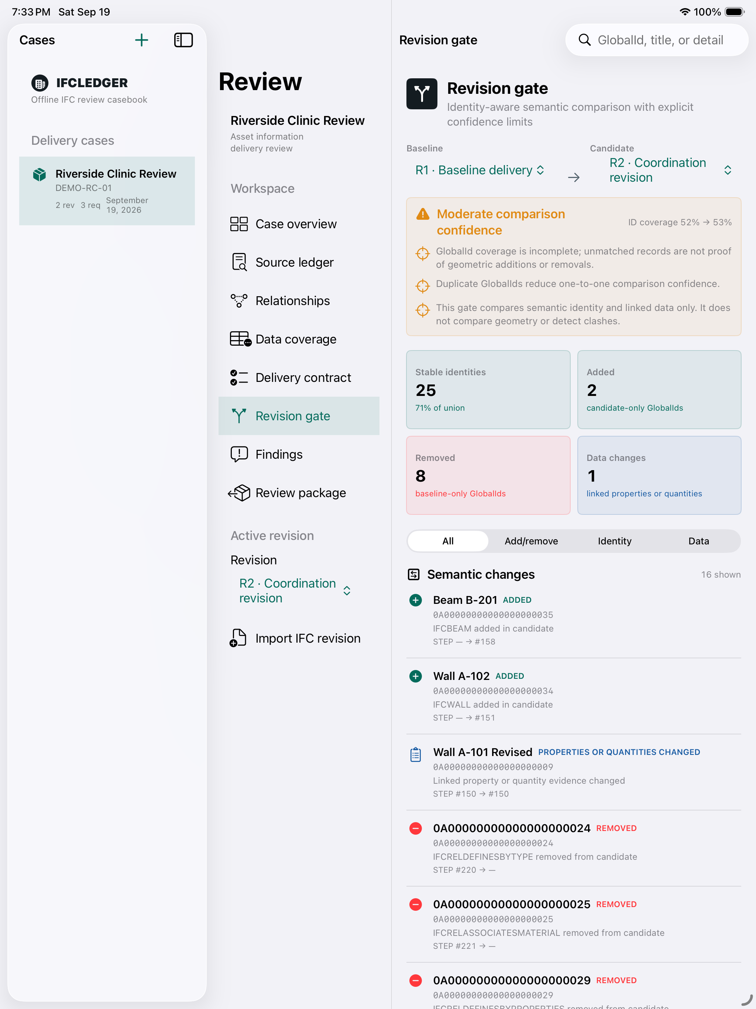The width and height of the screenshot is (756, 1009).
Task: Toggle the sidebar panel icon
Action: 183,40
